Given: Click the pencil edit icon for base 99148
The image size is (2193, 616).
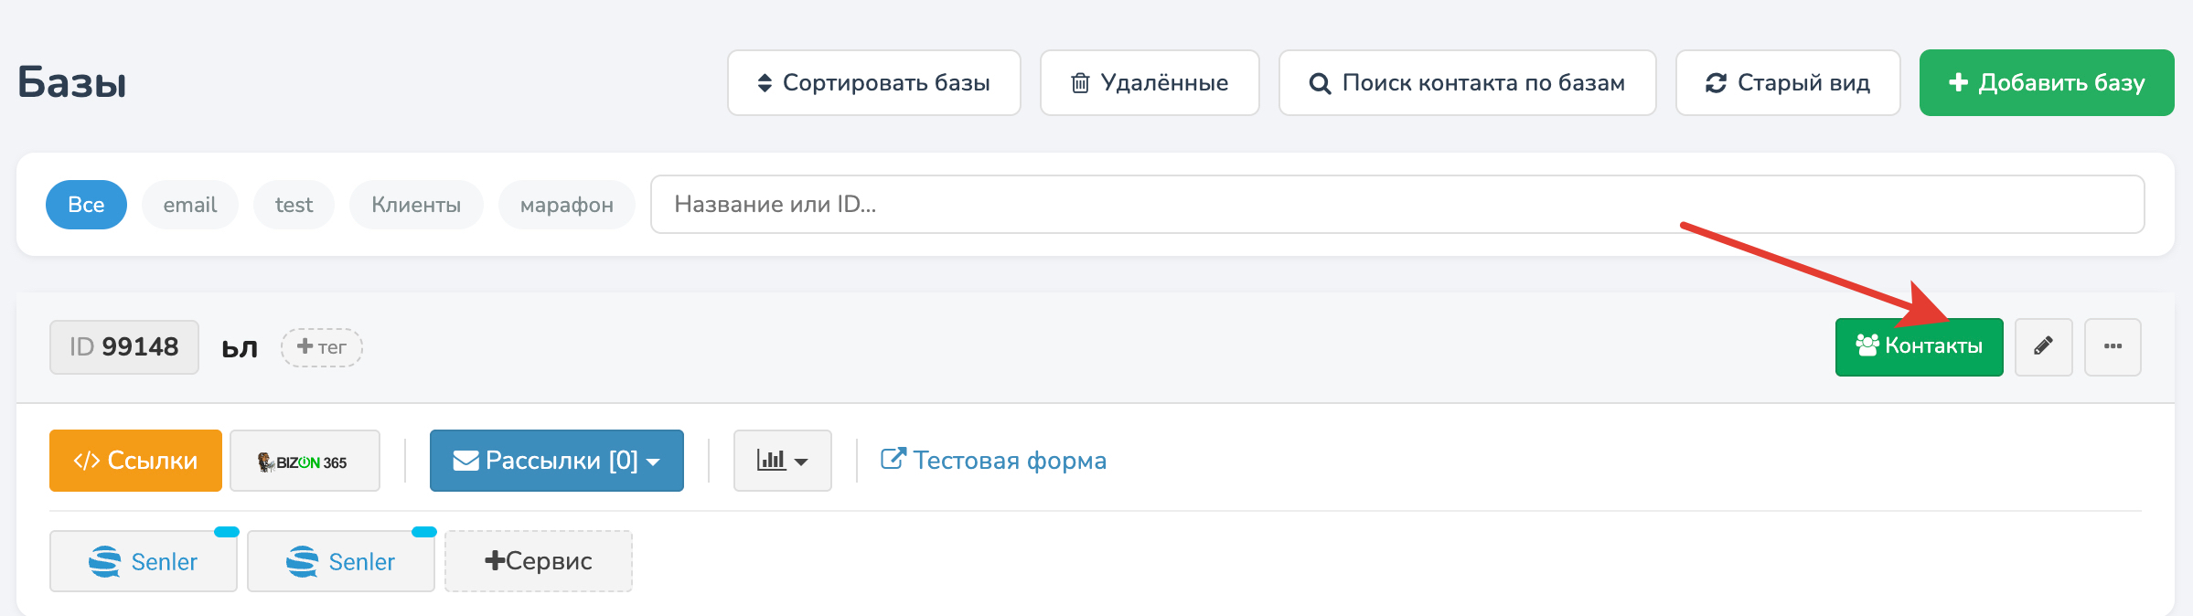Looking at the screenshot, I should tap(2043, 346).
